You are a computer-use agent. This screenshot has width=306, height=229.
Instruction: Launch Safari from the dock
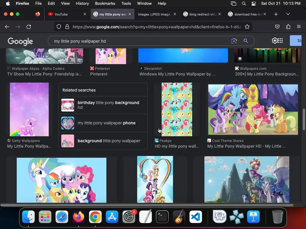[x=62, y=217]
